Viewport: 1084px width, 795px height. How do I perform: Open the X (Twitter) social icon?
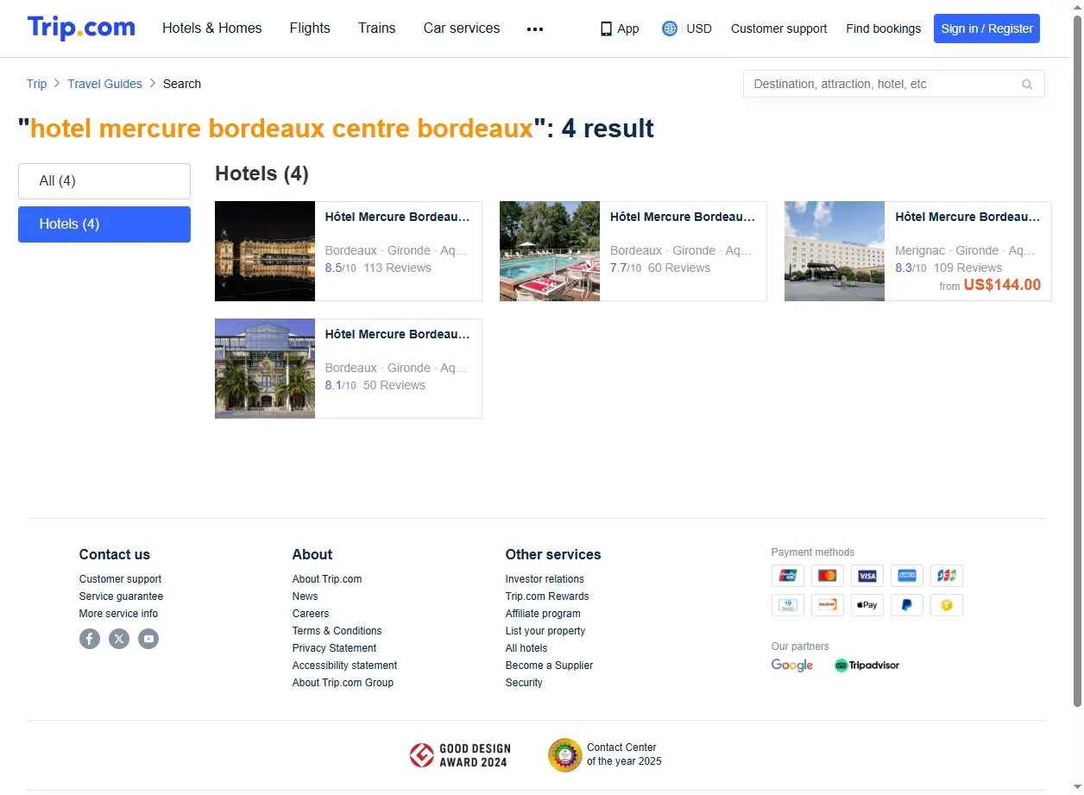coord(119,639)
